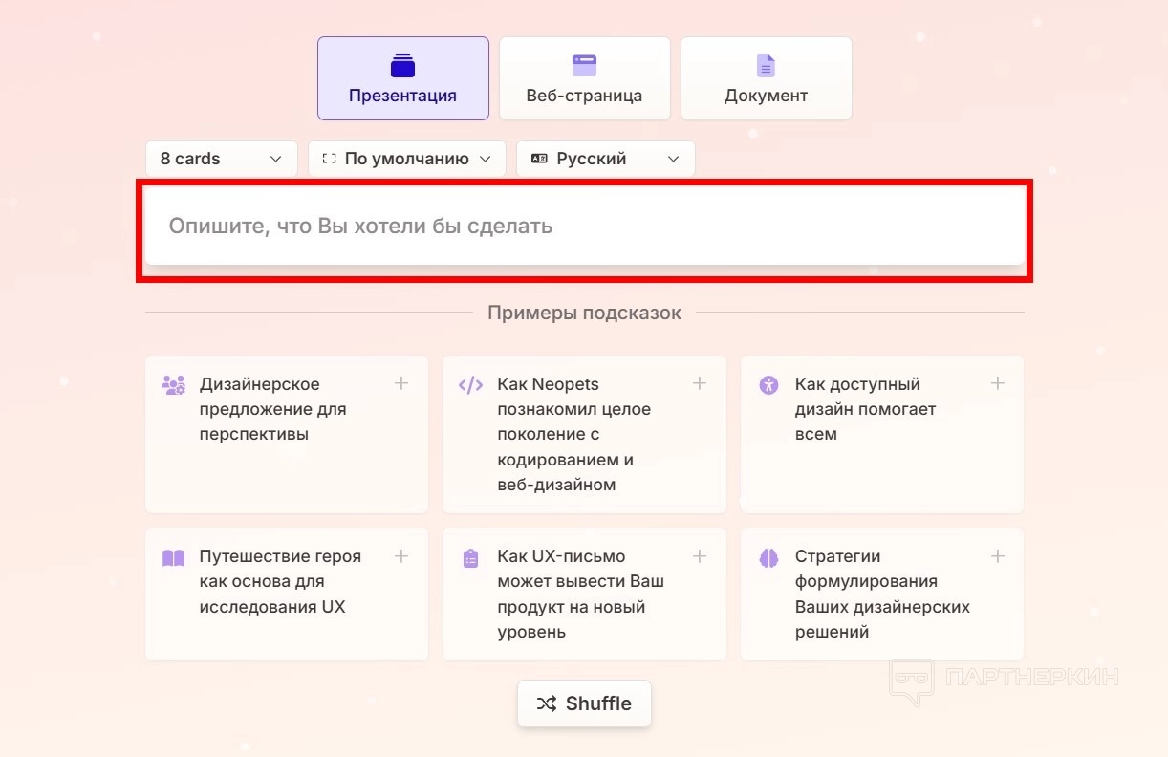This screenshot has height=757, width=1168.
Task: Open the 8 cards dropdown
Action: click(221, 159)
